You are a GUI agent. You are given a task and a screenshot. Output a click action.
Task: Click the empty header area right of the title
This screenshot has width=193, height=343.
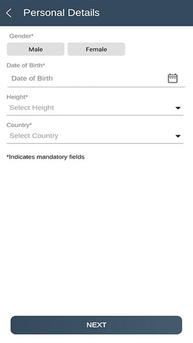click(x=147, y=13)
